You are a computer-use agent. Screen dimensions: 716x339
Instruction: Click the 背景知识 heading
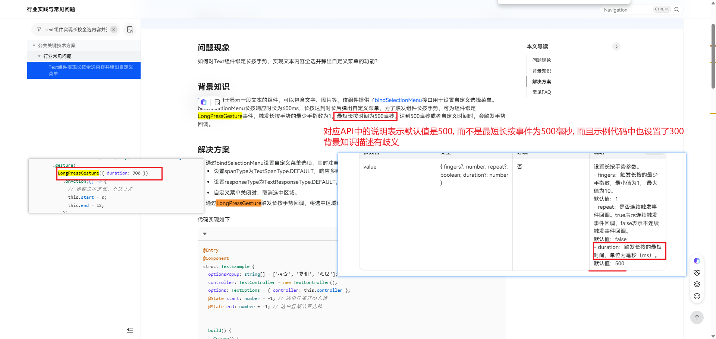(214, 87)
